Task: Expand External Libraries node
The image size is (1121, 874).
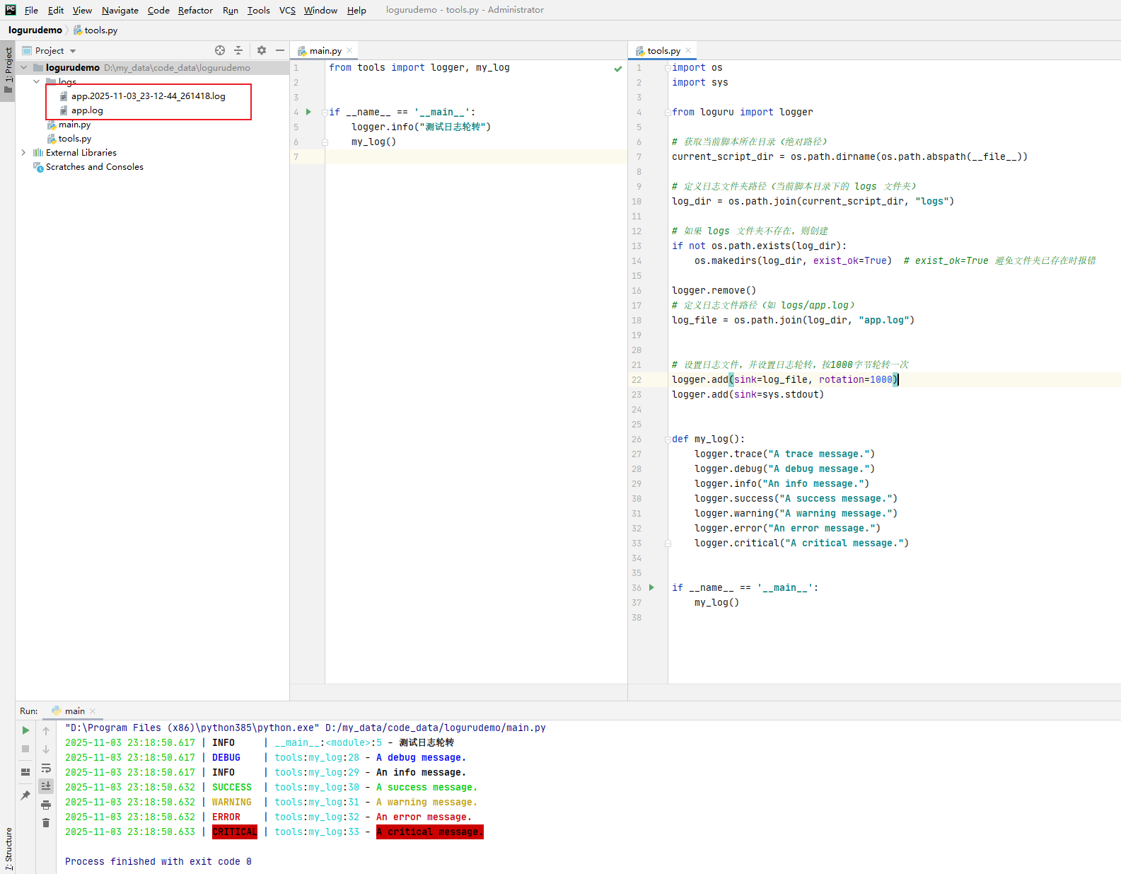Action: [24, 153]
